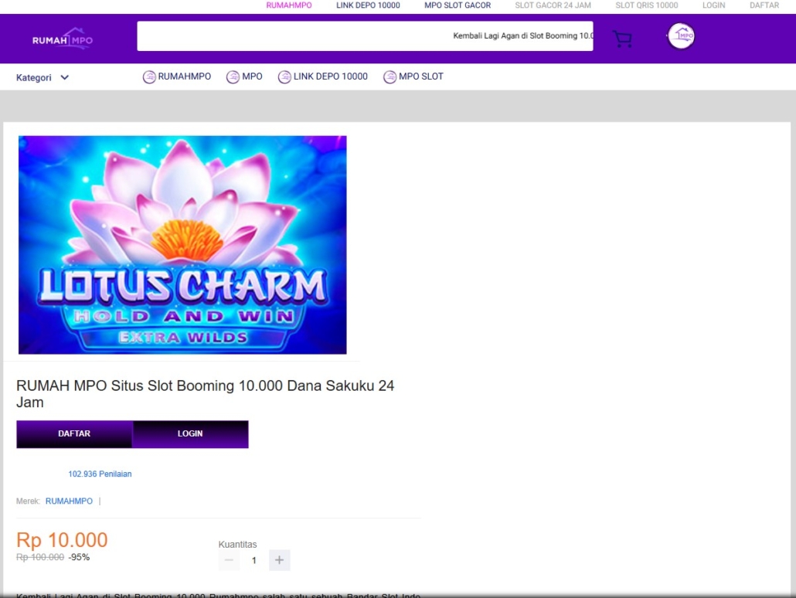This screenshot has width=796, height=598.
Task: Open the 102.936 Penilaian ratings link
Action: coord(100,474)
